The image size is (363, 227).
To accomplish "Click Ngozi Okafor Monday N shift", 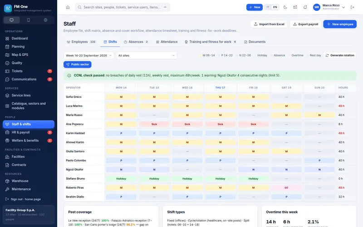I will pos(121,169).
